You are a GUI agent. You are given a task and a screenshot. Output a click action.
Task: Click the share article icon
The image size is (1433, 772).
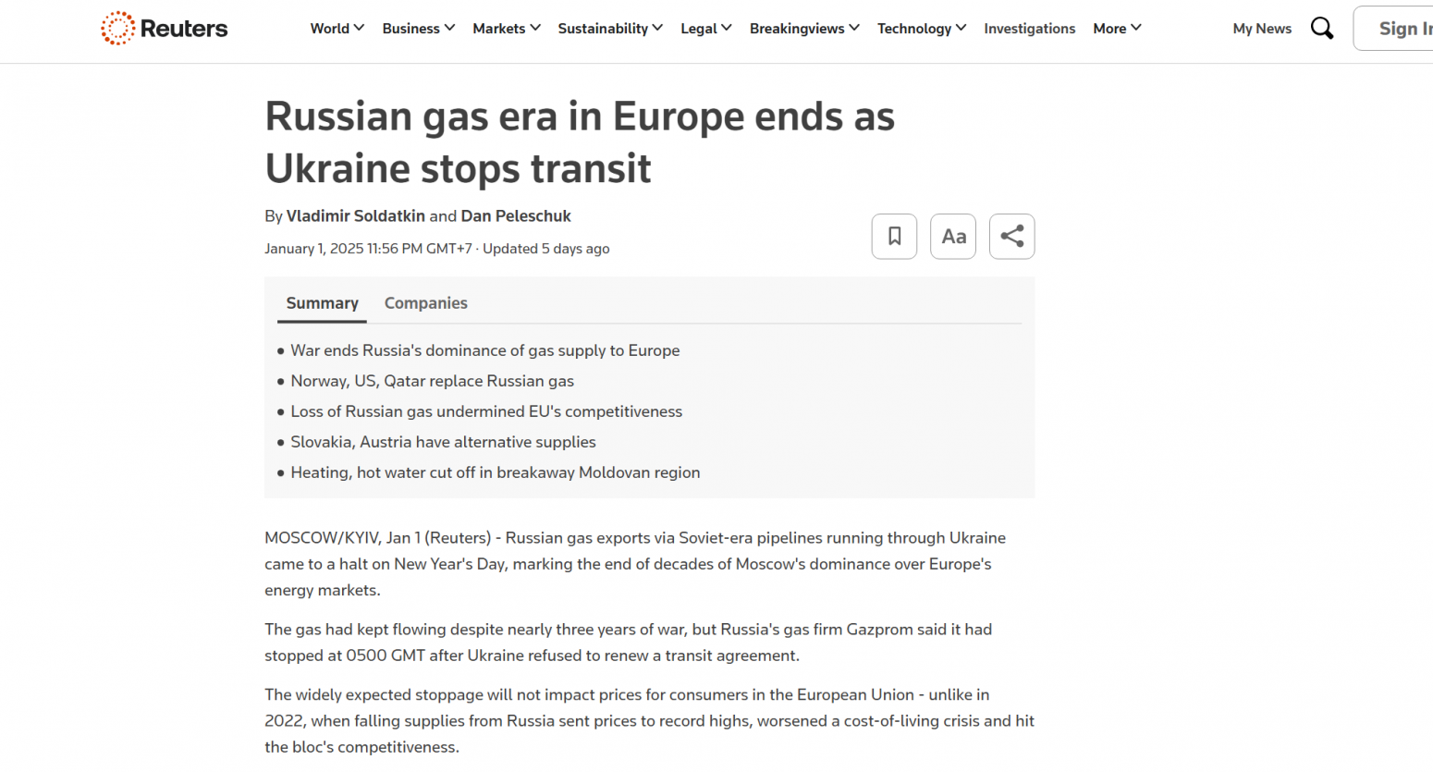click(x=1012, y=237)
